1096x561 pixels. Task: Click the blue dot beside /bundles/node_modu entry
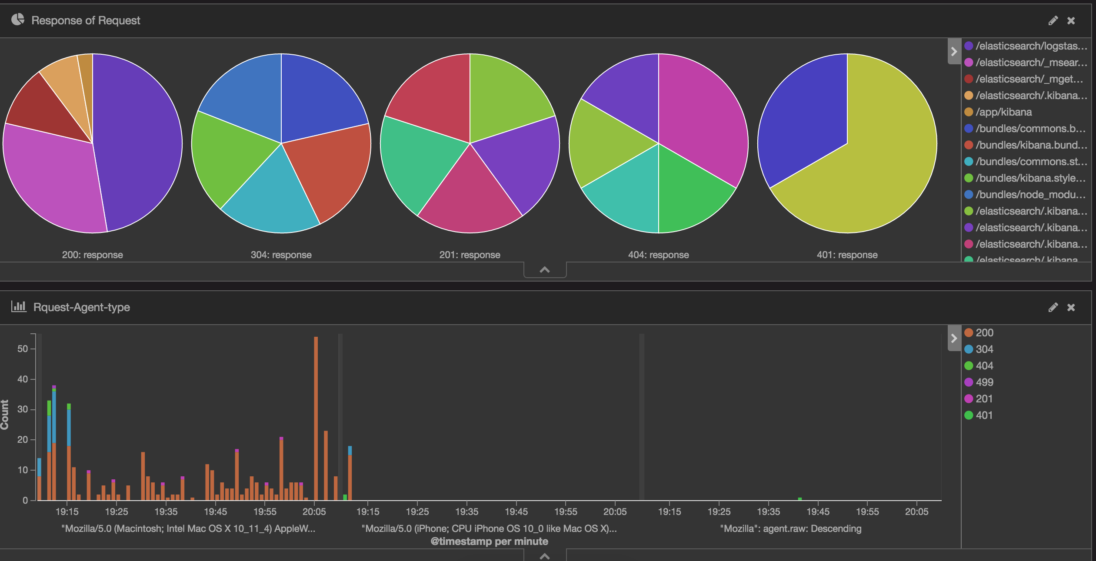tap(969, 194)
